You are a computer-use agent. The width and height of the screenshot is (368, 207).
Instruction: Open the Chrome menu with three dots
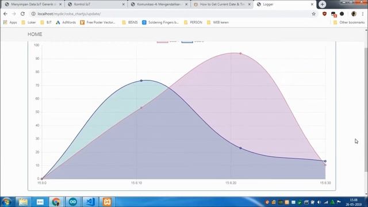[363, 14]
